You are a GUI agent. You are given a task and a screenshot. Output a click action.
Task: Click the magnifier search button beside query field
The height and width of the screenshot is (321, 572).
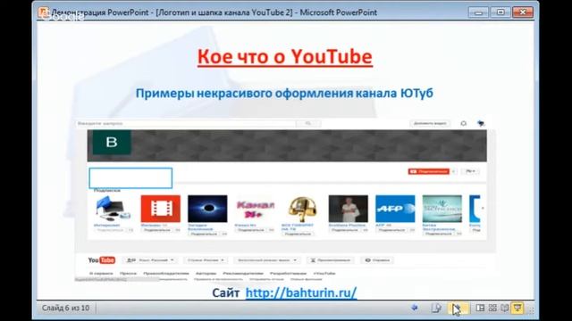[308, 123]
